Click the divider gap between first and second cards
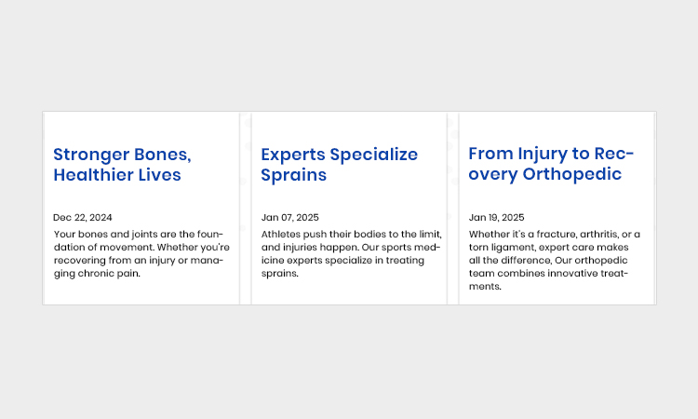Image resolution: width=698 pixels, height=419 pixels. 246,209
